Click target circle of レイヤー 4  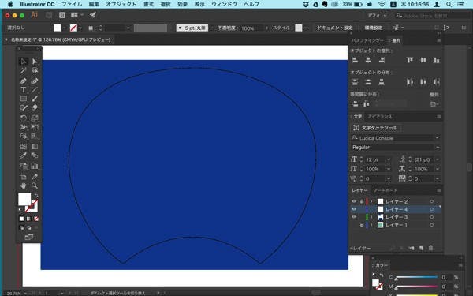coord(432,209)
